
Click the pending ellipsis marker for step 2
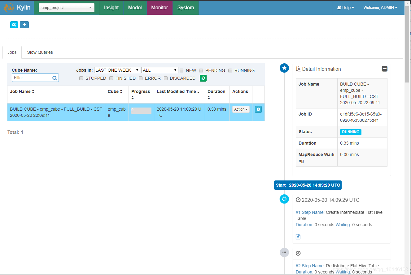[284, 252]
